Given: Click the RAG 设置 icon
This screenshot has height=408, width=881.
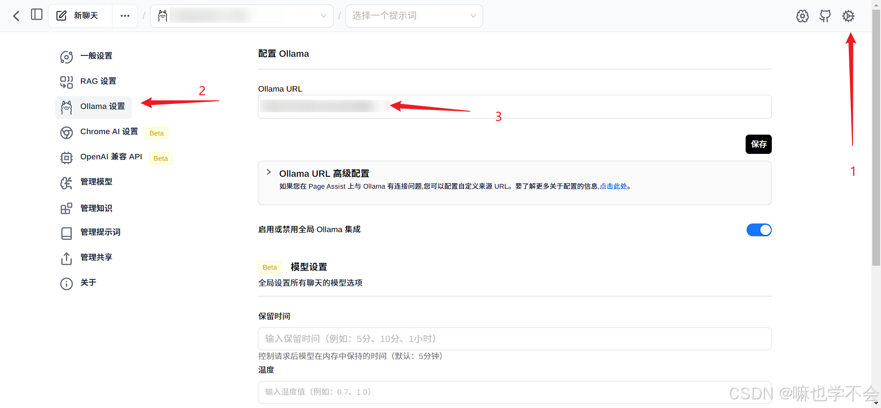Looking at the screenshot, I should click(x=67, y=82).
